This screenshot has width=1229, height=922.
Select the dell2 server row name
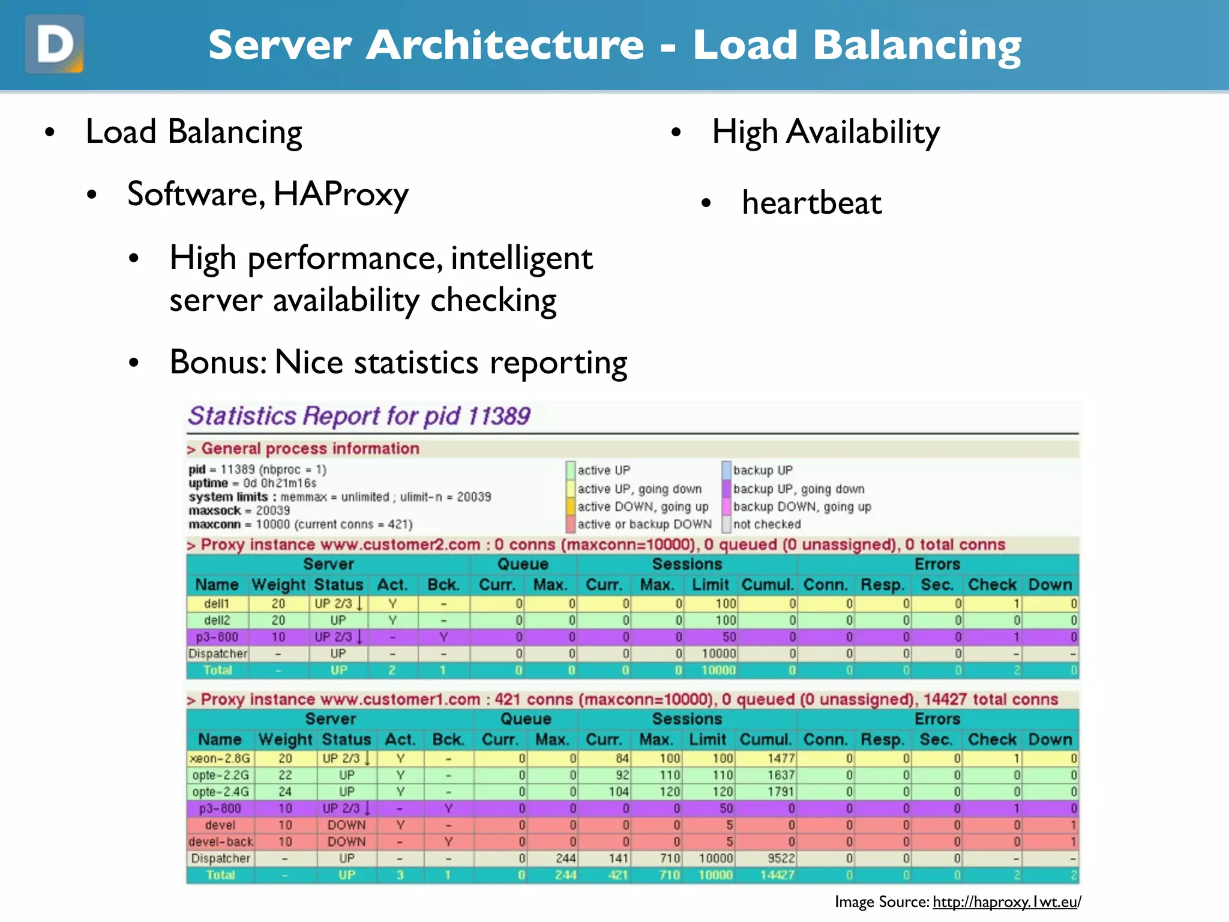[217, 620]
